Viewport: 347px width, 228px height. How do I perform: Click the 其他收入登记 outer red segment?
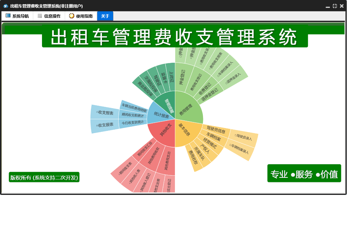pyautogui.click(x=145, y=182)
